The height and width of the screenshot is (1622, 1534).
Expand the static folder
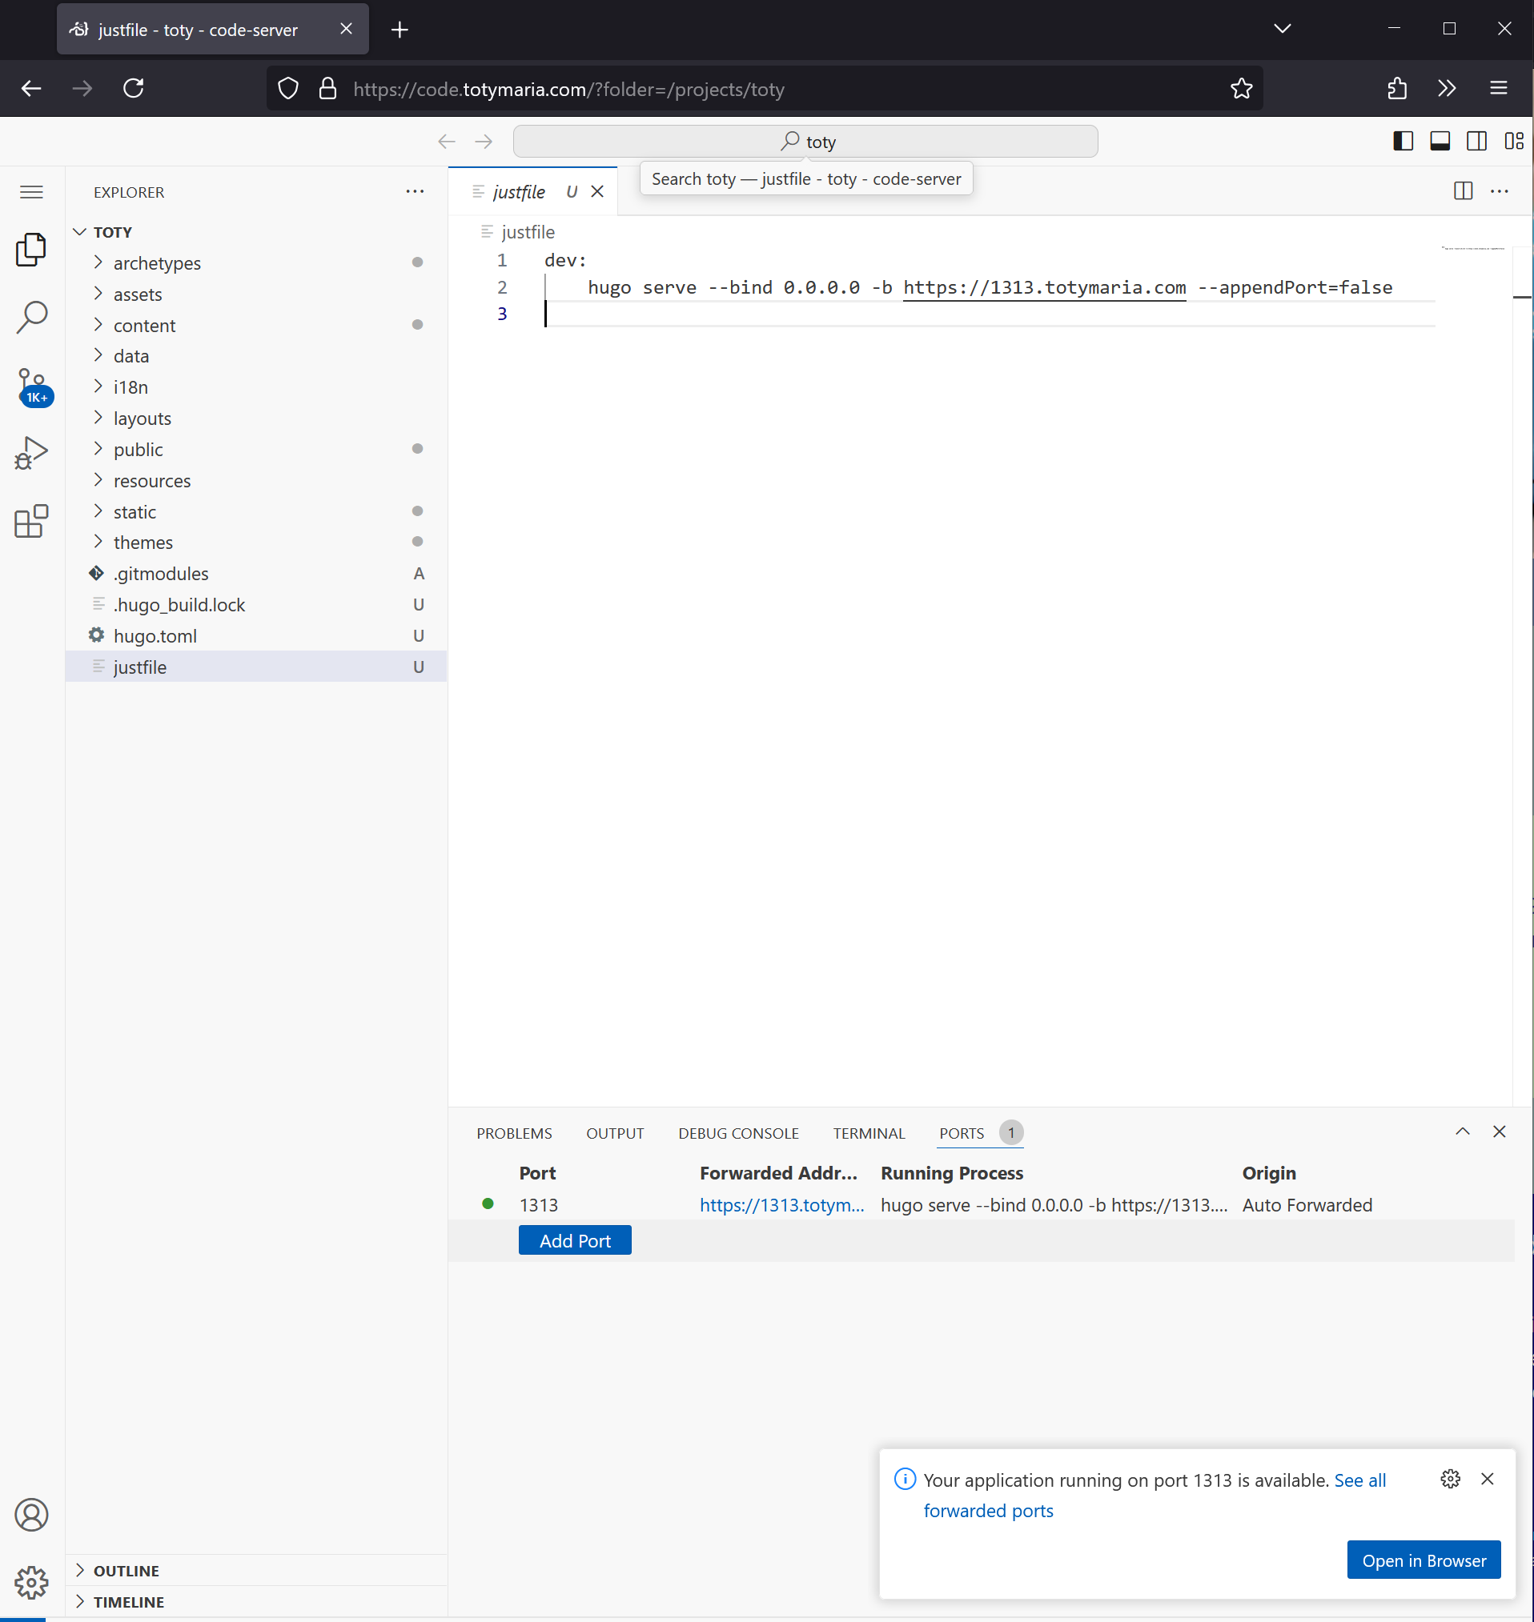pos(256,511)
